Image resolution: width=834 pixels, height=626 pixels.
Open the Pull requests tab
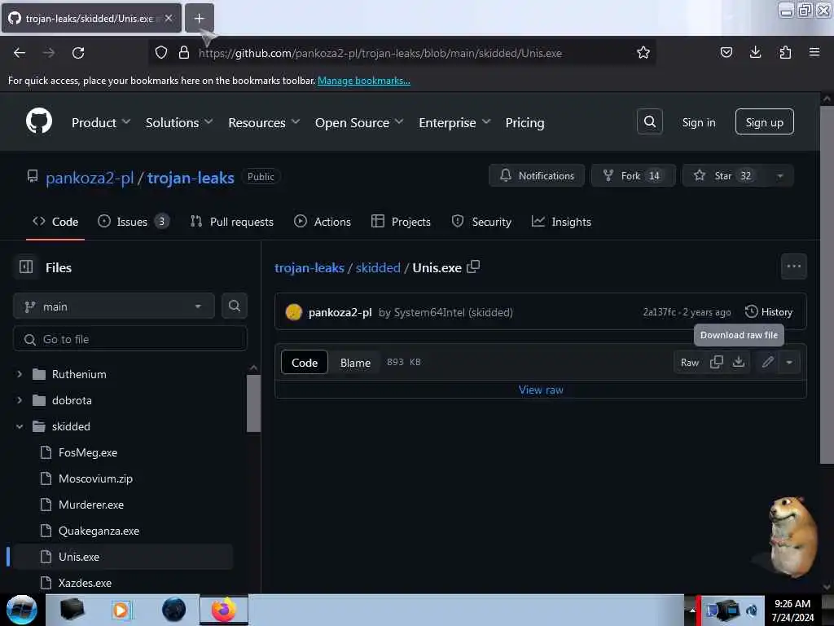[x=232, y=222]
